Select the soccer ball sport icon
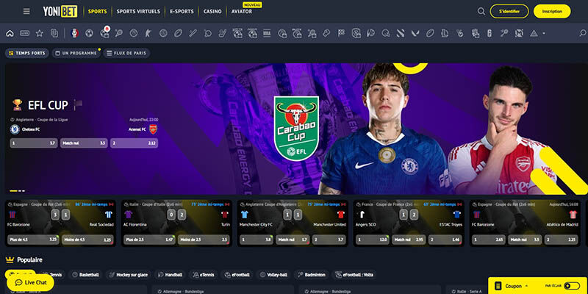Screen dimensions: 588x294 click(89, 33)
